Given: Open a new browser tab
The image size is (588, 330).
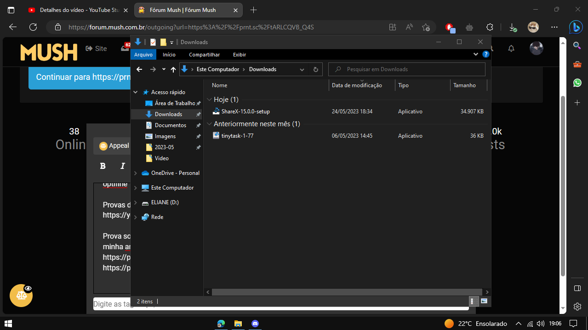Looking at the screenshot, I should 254,10.
